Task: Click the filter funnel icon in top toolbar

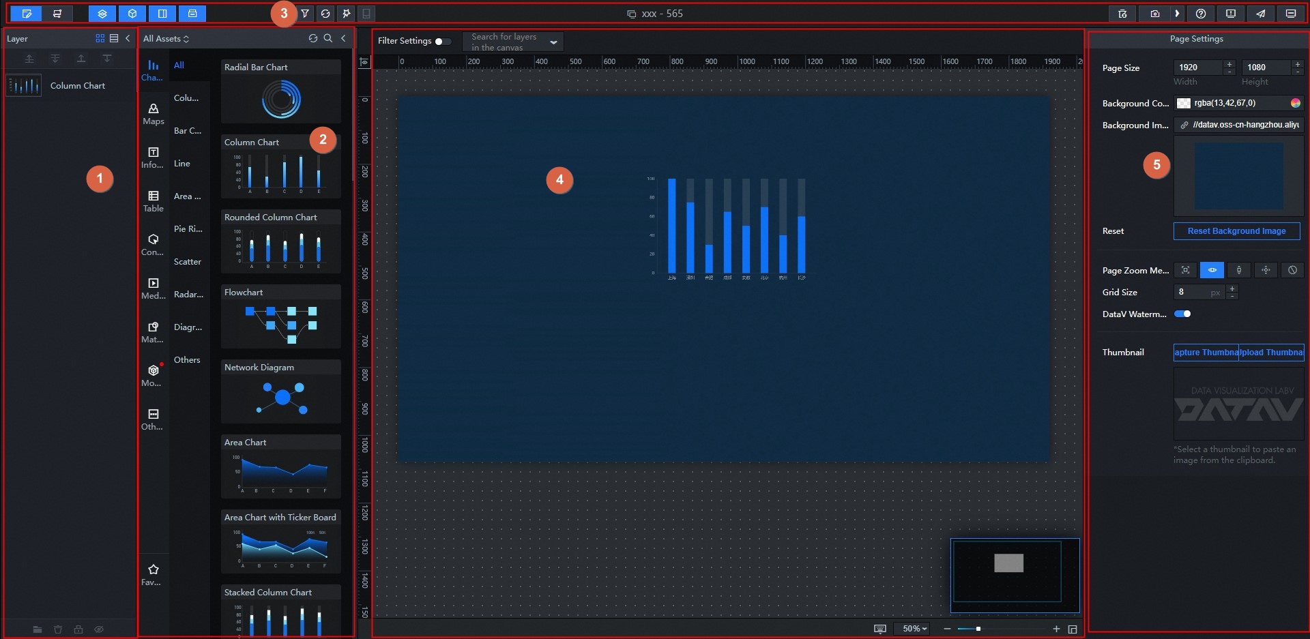Action: tap(305, 14)
